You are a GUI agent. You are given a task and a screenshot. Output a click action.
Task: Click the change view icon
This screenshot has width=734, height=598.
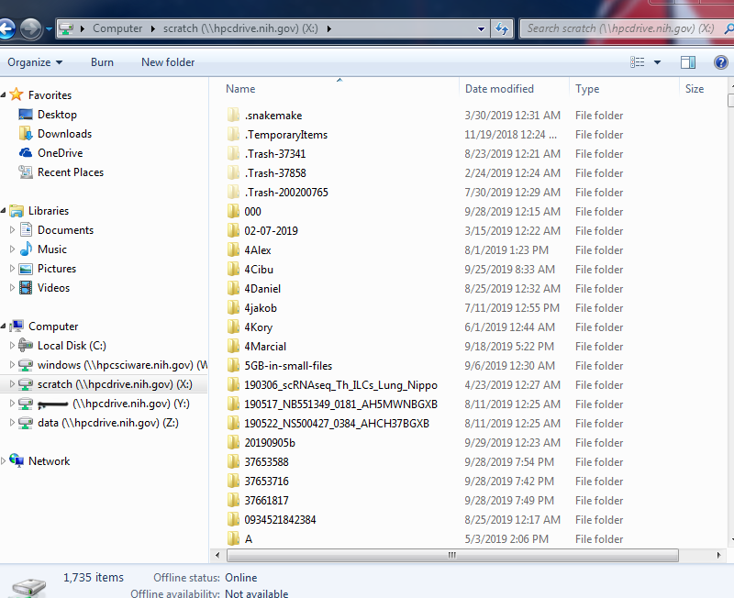tap(638, 62)
